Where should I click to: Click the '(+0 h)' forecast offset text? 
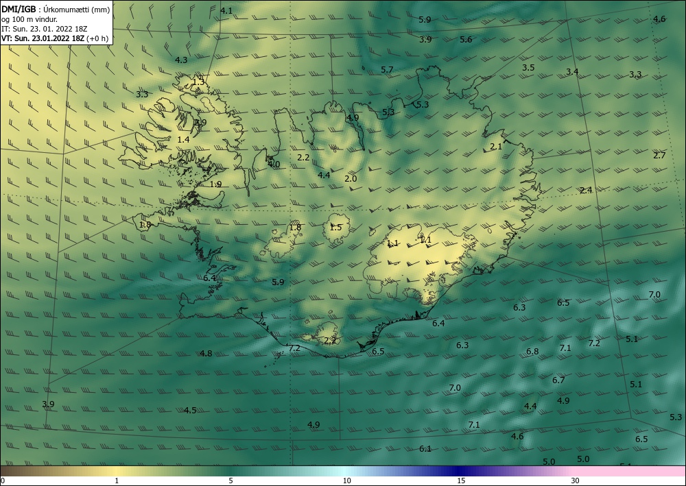click(x=98, y=38)
